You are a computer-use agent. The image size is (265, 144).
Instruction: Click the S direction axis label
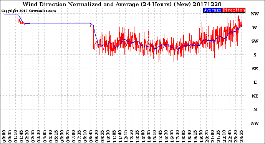click(x=255, y=55)
